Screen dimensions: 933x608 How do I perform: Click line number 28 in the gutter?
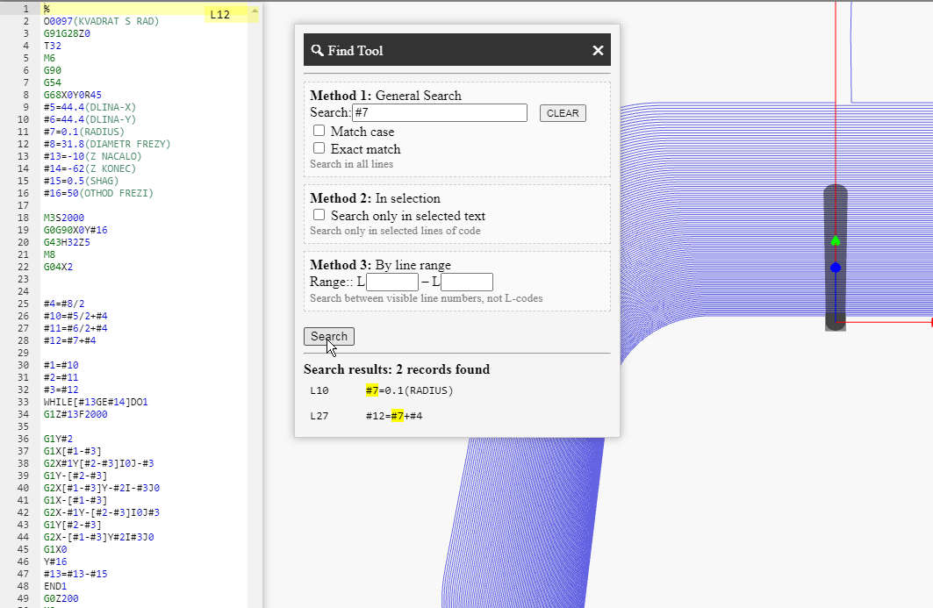23,340
